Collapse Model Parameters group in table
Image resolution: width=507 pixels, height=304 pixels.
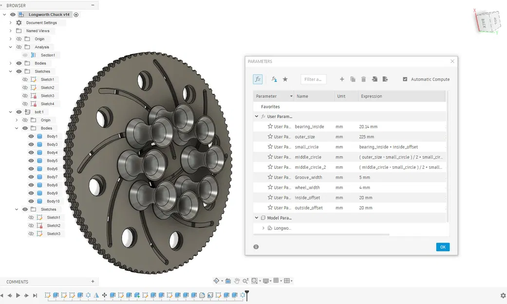tap(256, 218)
